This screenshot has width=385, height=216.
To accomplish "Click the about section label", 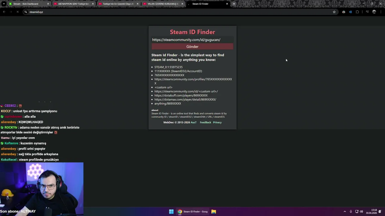I will (155, 110).
